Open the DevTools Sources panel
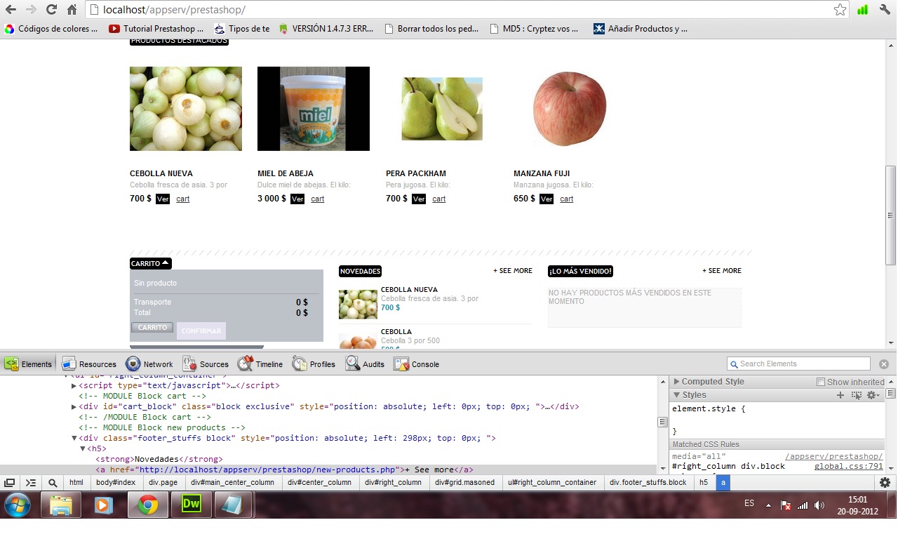898x539 pixels. pos(206,364)
